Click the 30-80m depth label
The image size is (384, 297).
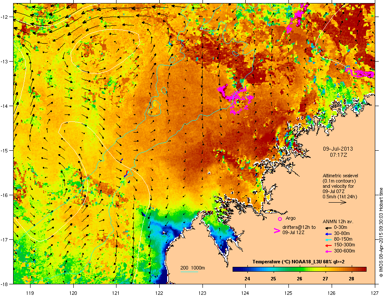[x=342, y=233]
